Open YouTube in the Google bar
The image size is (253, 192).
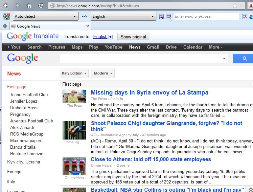[113, 47]
